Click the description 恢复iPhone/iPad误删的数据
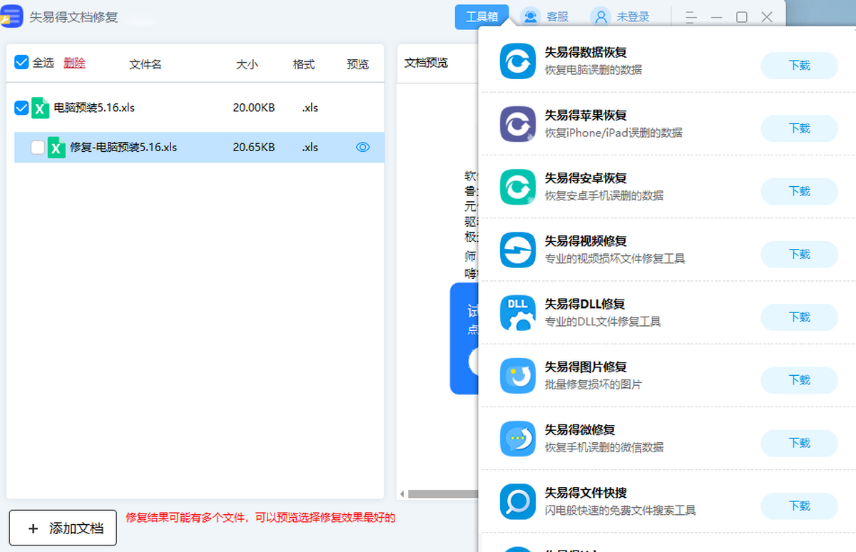The image size is (856, 552). [613, 133]
